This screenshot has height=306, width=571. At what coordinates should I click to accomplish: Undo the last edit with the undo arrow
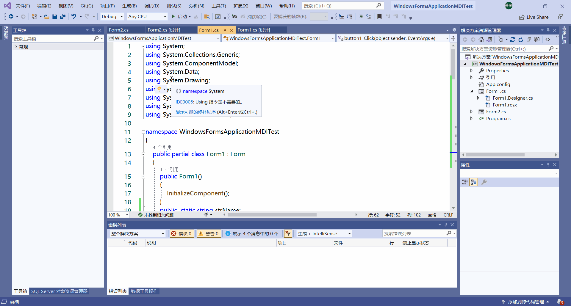74,16
